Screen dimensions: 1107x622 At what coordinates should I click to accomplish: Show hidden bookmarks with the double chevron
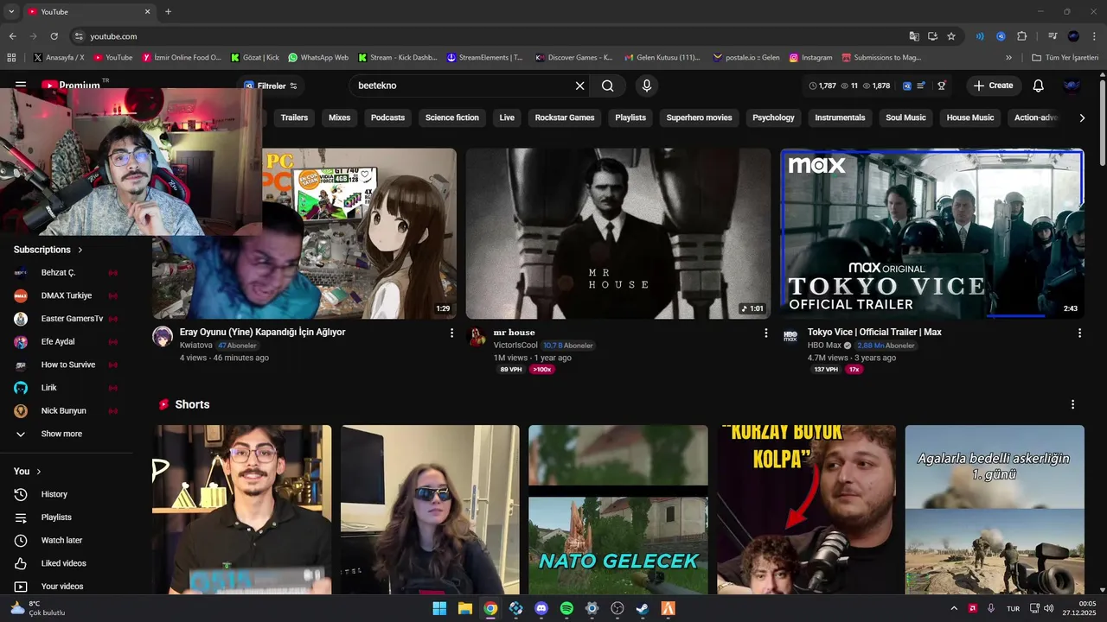coord(1008,58)
